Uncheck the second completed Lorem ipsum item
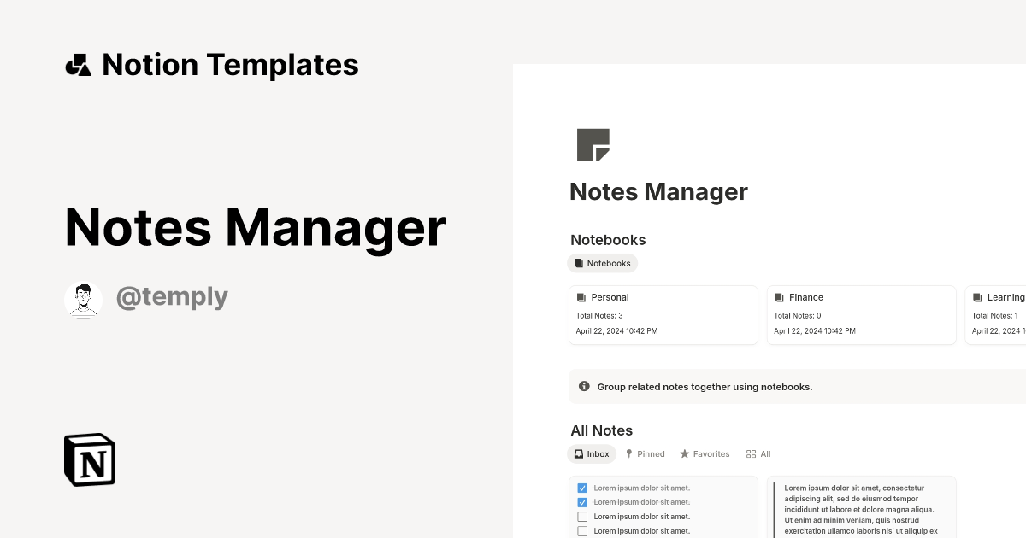Viewport: 1026px width, 538px height. (x=582, y=502)
